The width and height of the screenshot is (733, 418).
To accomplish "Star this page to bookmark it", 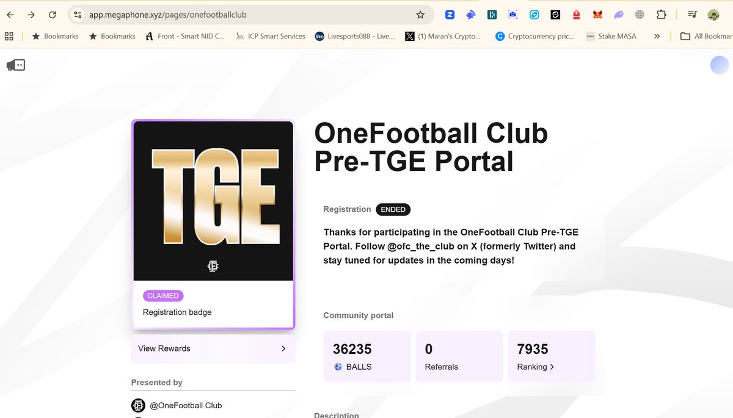I will (421, 15).
